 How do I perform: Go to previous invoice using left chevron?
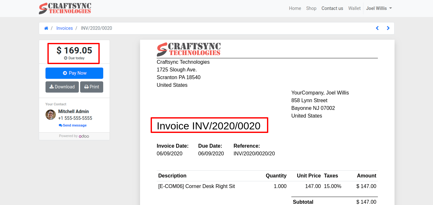377,28
